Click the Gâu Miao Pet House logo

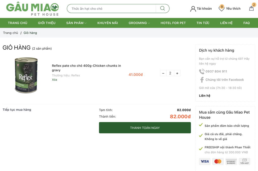pos(33,9)
